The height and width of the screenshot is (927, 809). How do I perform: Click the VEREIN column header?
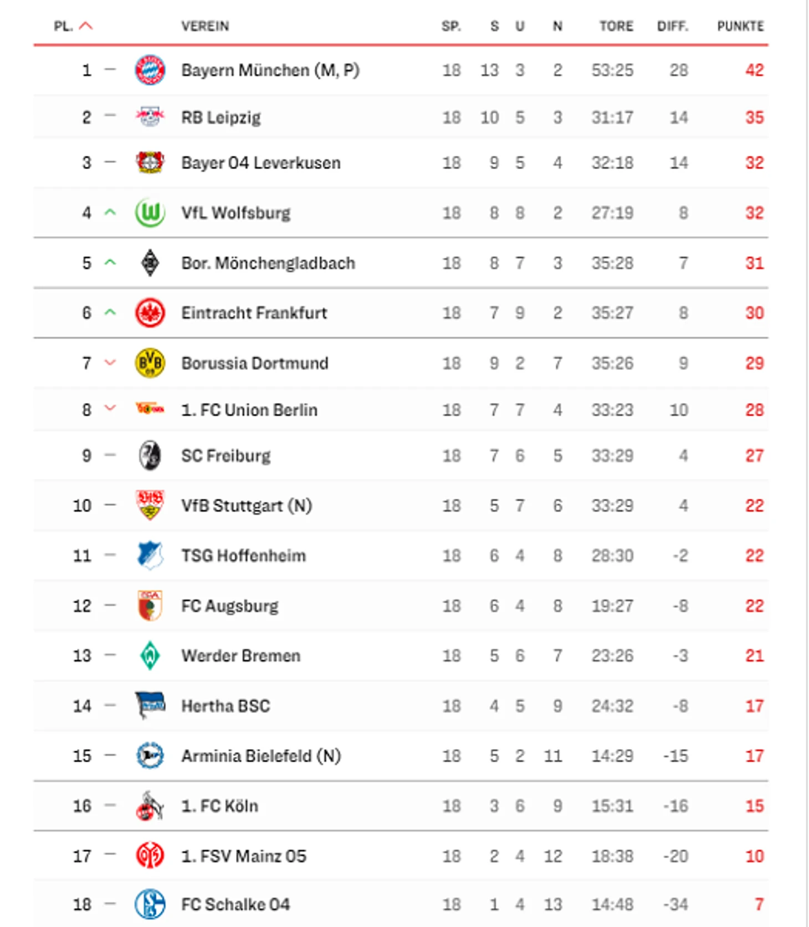205,26
